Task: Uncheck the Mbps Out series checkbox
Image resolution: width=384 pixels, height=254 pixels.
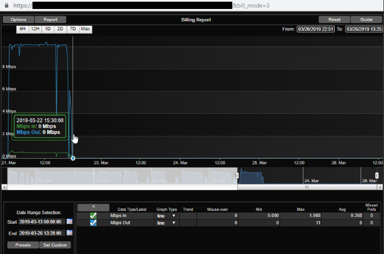Action: click(x=93, y=223)
